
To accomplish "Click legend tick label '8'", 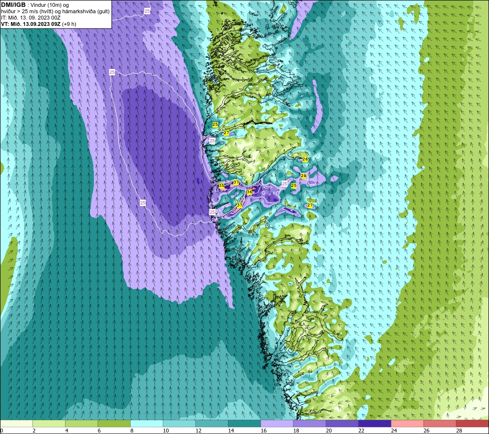I will [x=132, y=431].
